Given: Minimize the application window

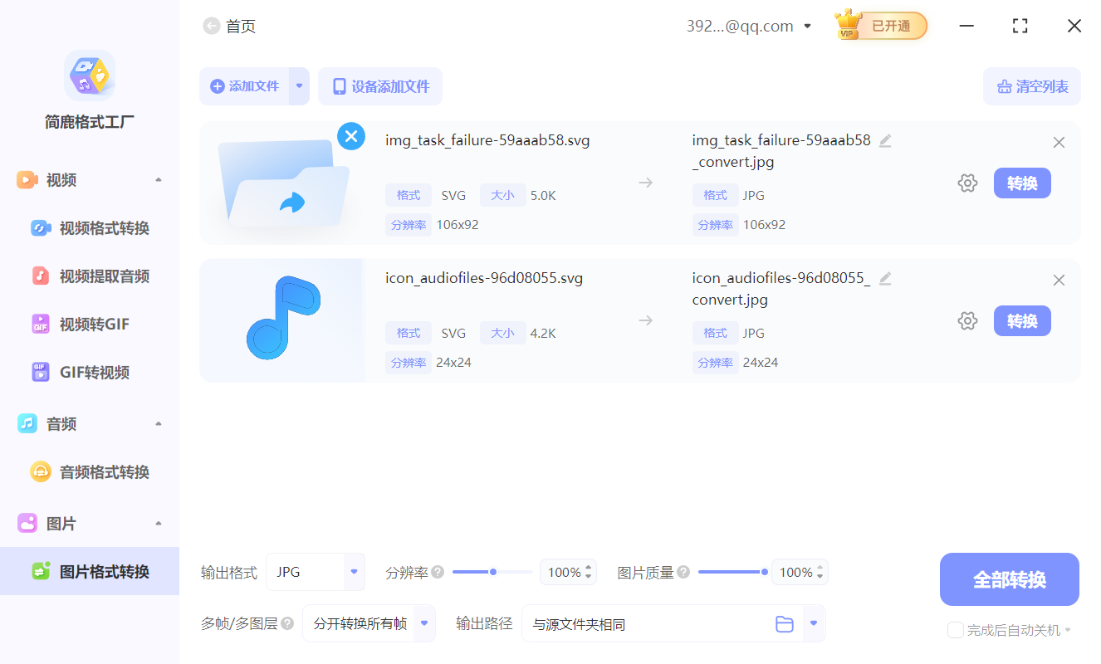Looking at the screenshot, I should click(966, 26).
